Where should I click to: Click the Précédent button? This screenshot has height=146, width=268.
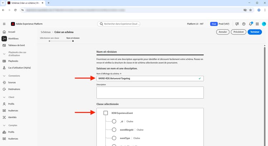[238, 32]
